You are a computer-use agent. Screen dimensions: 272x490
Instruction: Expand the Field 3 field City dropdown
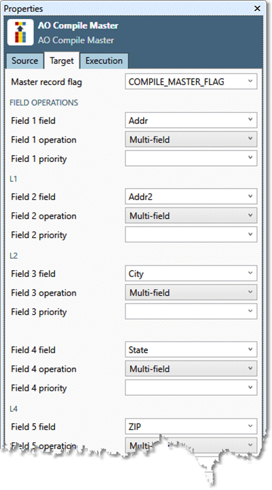click(191, 273)
